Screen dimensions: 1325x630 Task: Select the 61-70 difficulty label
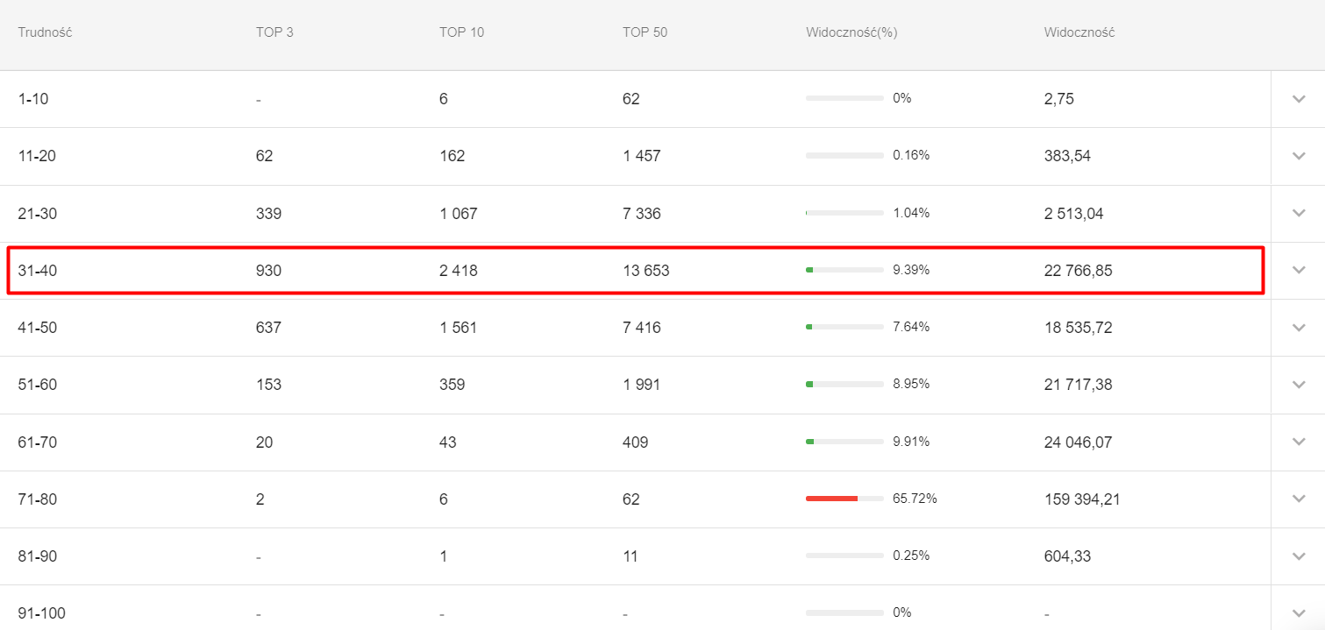click(x=38, y=442)
